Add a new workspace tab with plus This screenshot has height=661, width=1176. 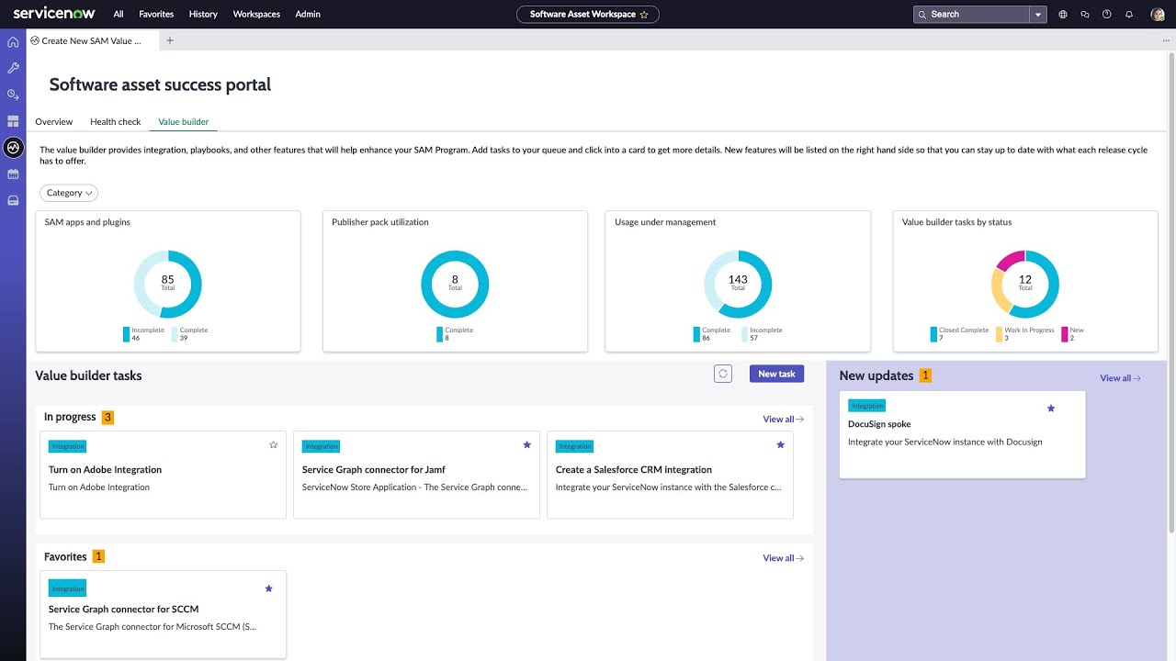(170, 40)
